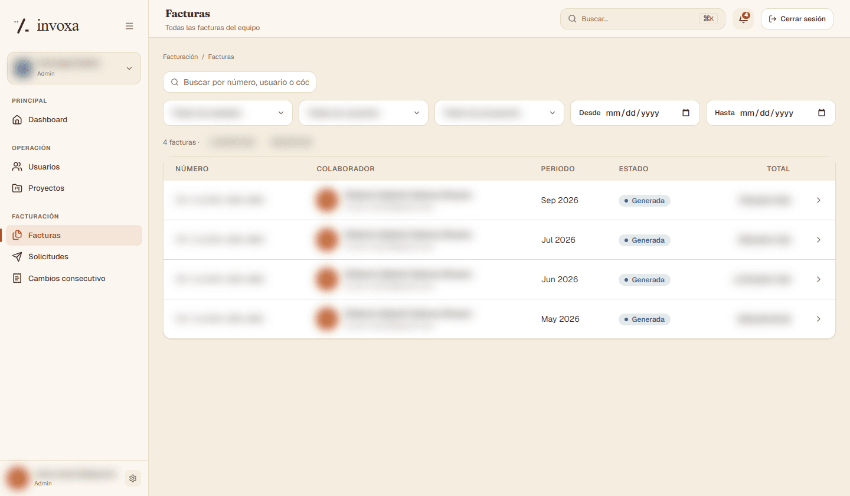Open Proyectos in sidebar

(x=74, y=188)
